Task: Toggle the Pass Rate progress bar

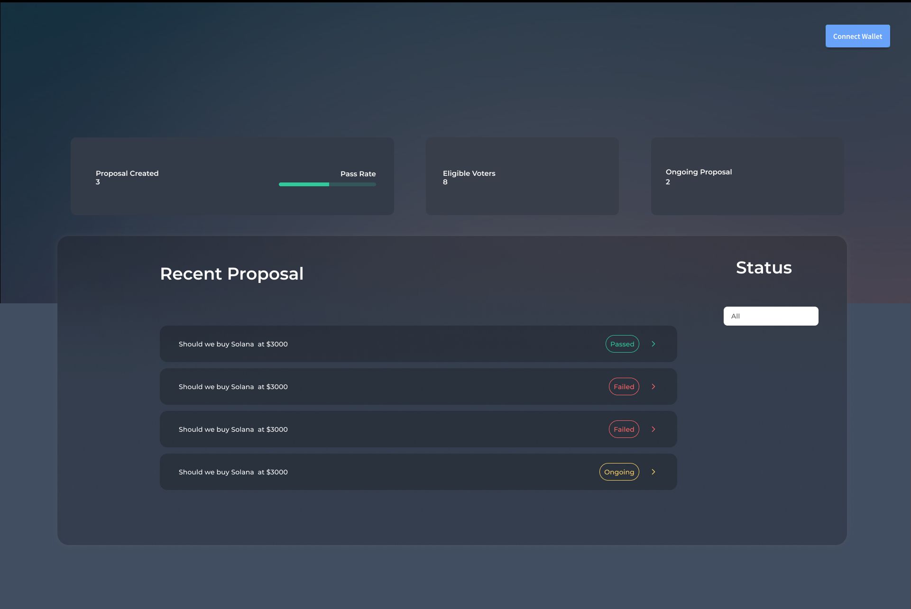Action: (327, 184)
